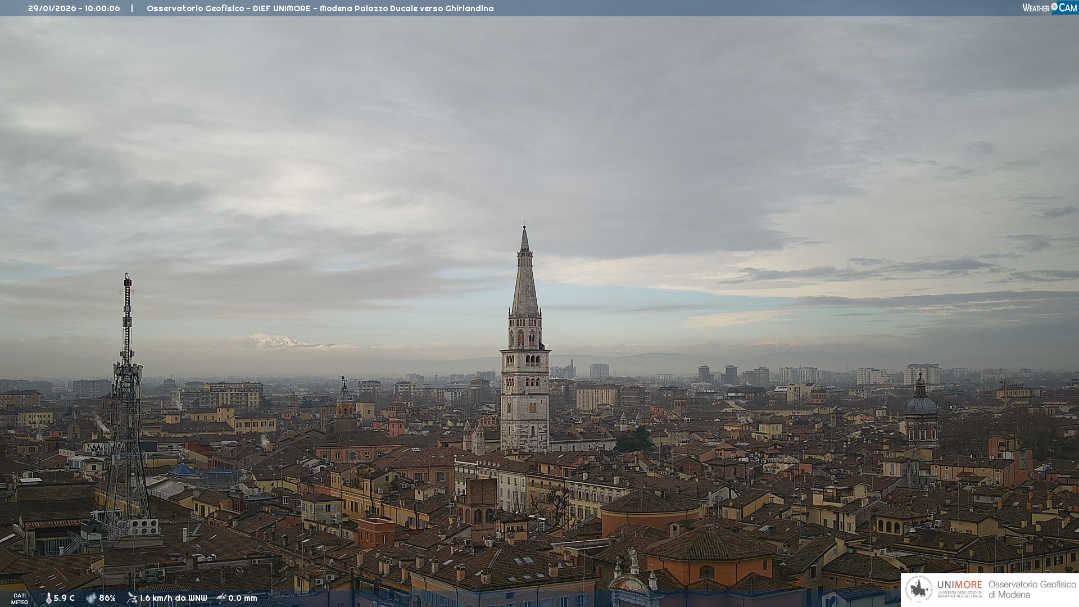Click the thermometer temperature icon
The width and height of the screenshot is (1079, 607).
(x=48, y=598)
